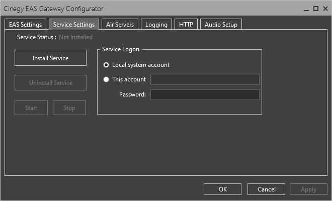
Task: Confirm settings with the OK button
Action: 222,189
